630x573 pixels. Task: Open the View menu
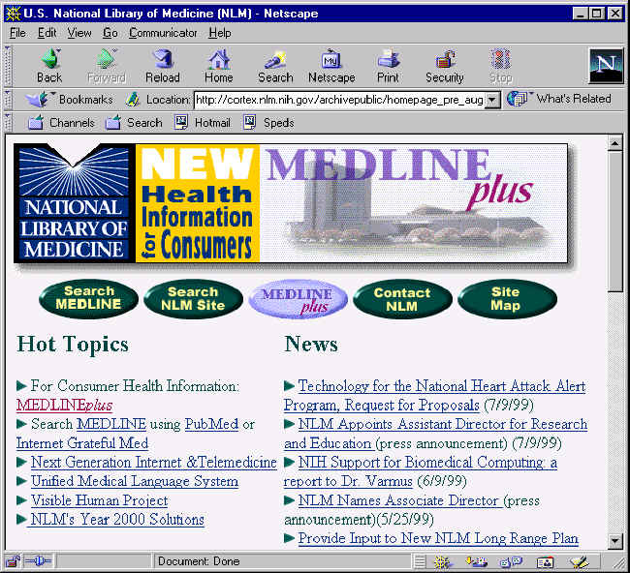coord(79,33)
